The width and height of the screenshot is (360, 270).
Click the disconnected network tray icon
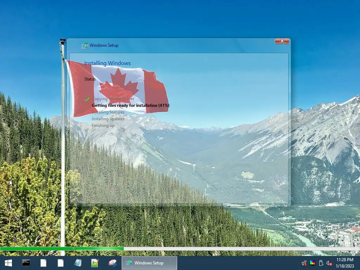point(304,263)
